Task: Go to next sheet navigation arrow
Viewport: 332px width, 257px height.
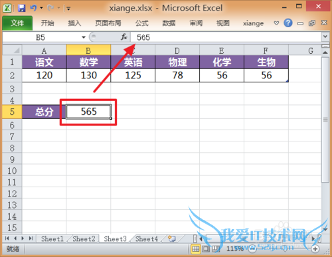Action: (x=23, y=238)
